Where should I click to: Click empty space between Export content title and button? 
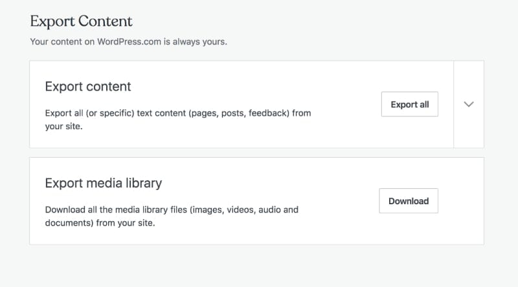tap(259, 87)
